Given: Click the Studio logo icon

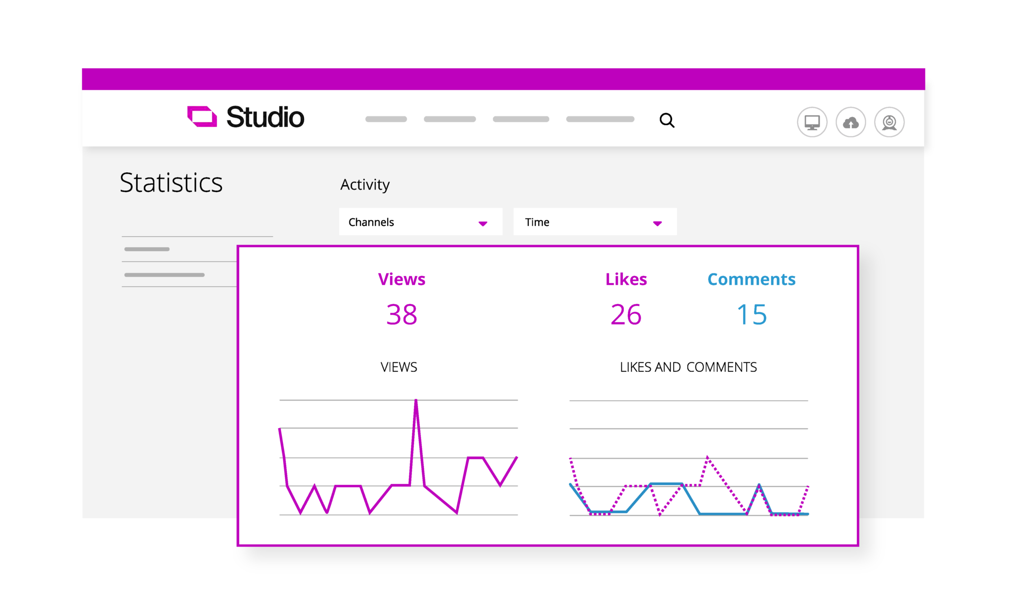Looking at the screenshot, I should 202,117.
